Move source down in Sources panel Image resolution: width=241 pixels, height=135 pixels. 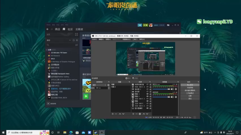(x=147, y=114)
